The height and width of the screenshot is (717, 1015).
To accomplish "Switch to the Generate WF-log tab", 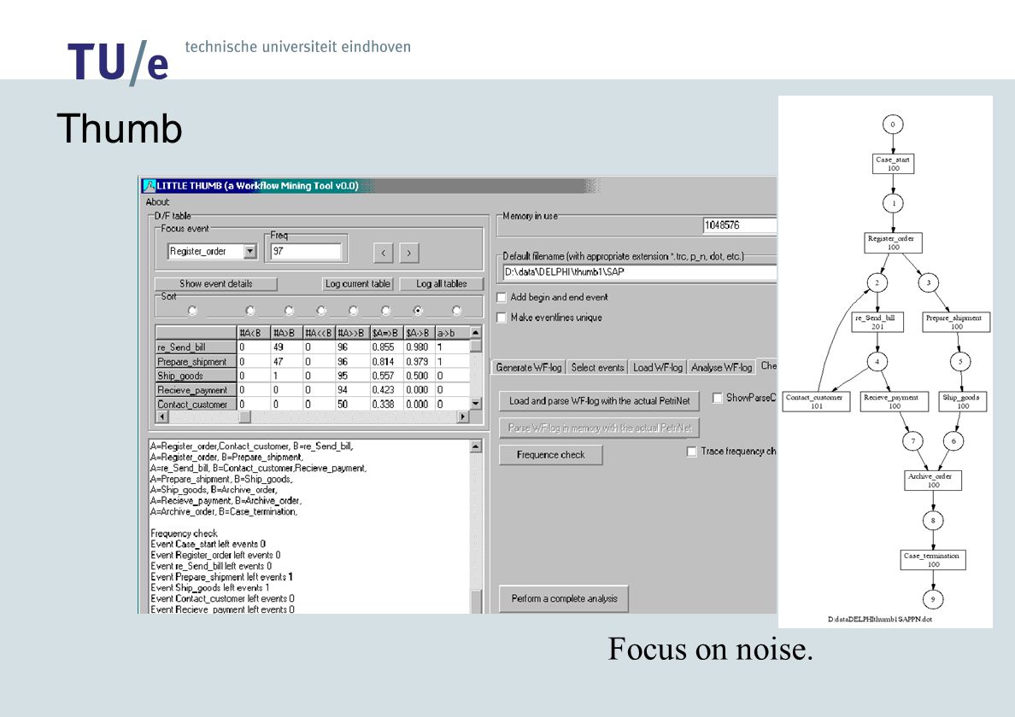I will [528, 367].
